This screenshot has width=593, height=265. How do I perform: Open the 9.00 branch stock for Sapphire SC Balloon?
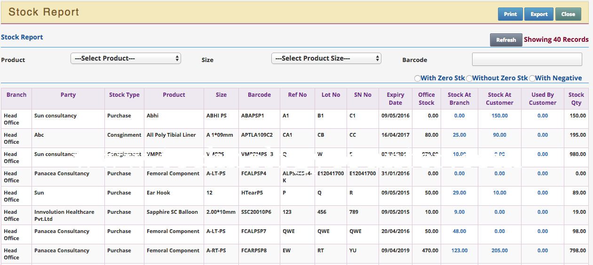(x=459, y=212)
